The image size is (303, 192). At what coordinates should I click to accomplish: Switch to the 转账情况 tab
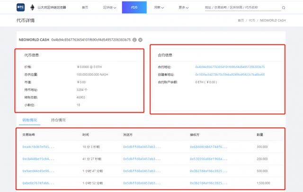pyautogui.click(x=29, y=120)
